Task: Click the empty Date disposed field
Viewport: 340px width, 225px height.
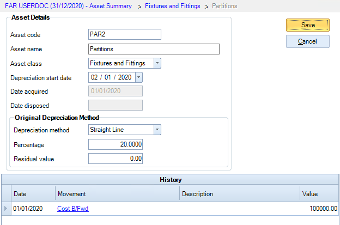Action: pos(116,105)
